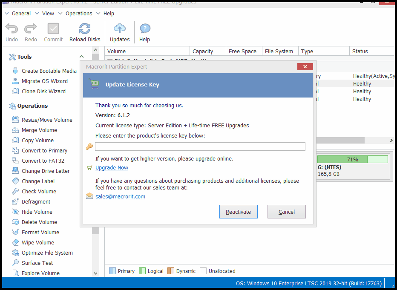Image resolution: width=397 pixels, height=290 pixels.
Task: Click sidebar scrollbar down arrow
Action: (95, 273)
